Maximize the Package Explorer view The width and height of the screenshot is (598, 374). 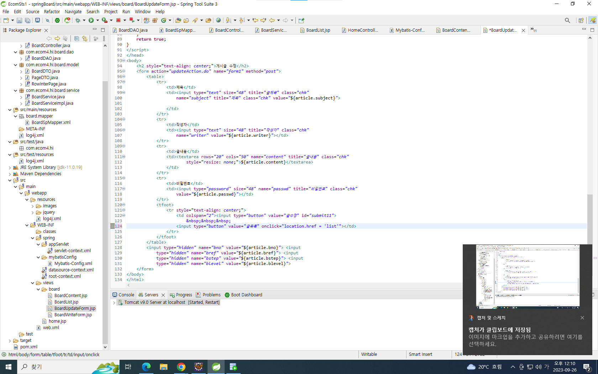pos(103,30)
